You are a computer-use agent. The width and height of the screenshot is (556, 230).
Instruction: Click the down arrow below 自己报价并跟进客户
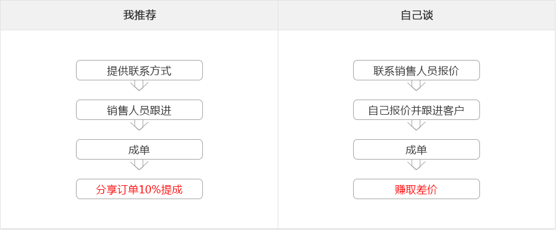click(416, 125)
